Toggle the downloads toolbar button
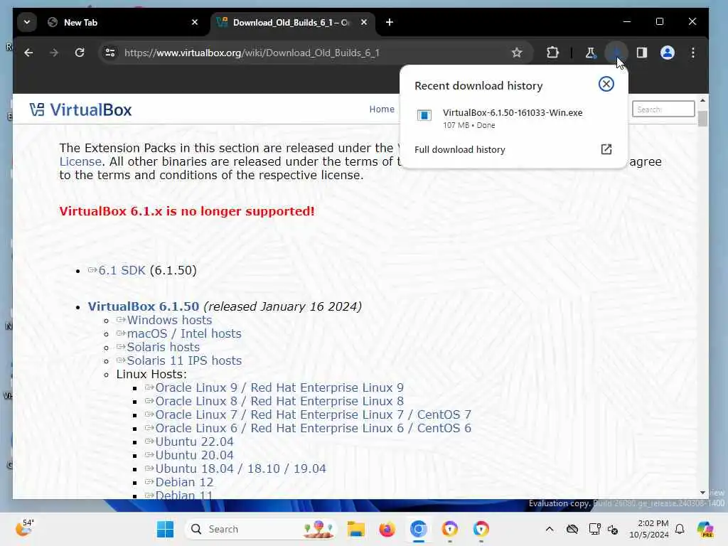 (x=616, y=53)
